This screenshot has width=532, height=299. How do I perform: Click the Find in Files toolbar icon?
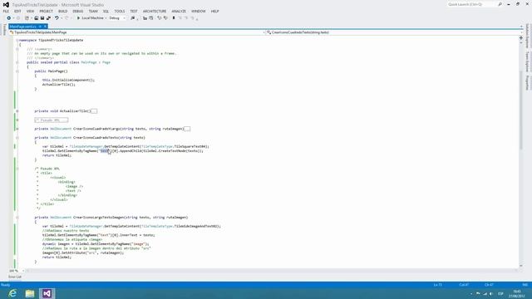pos(133,18)
